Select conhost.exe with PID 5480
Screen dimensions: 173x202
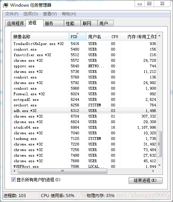click(x=84, y=49)
